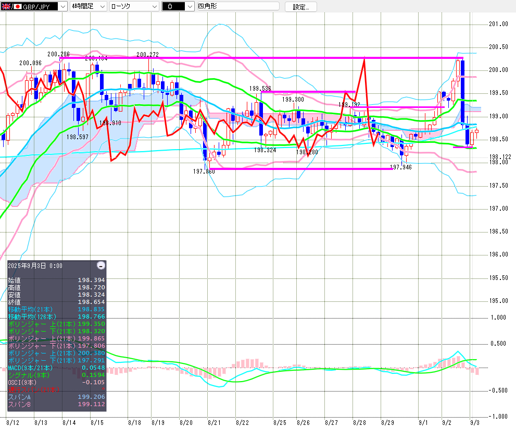The image size is (516, 427).
Task: Select the 高値 value 198.720
Action: (91, 287)
